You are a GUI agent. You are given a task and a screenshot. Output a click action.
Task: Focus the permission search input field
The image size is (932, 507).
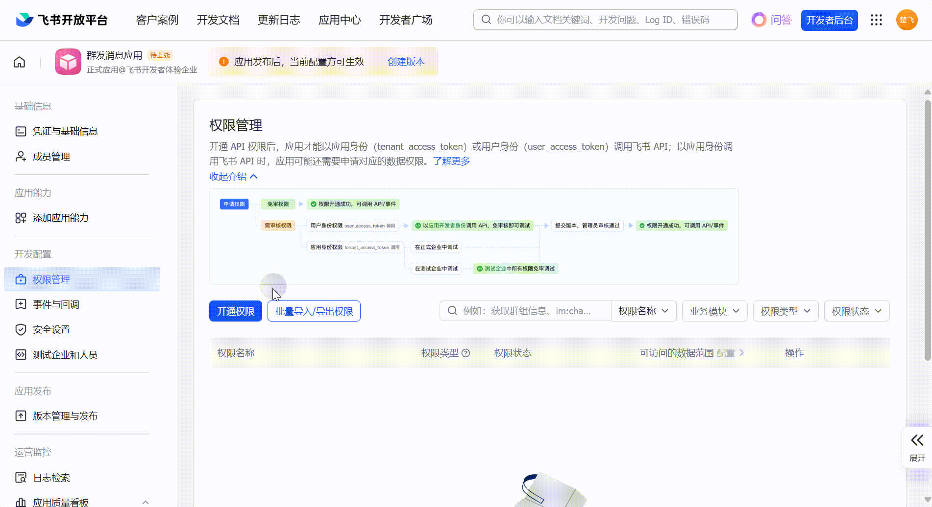coord(532,311)
